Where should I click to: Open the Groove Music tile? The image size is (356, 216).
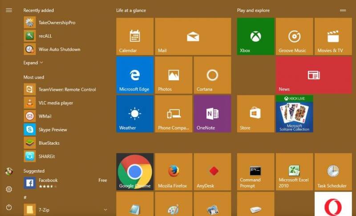click(x=295, y=36)
